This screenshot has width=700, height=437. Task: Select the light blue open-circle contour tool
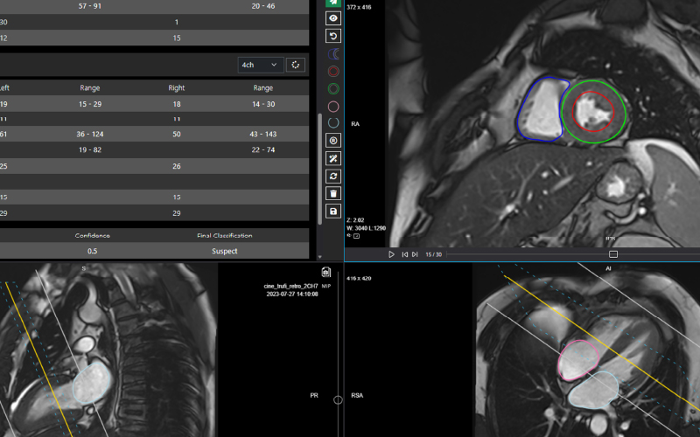coord(333,123)
